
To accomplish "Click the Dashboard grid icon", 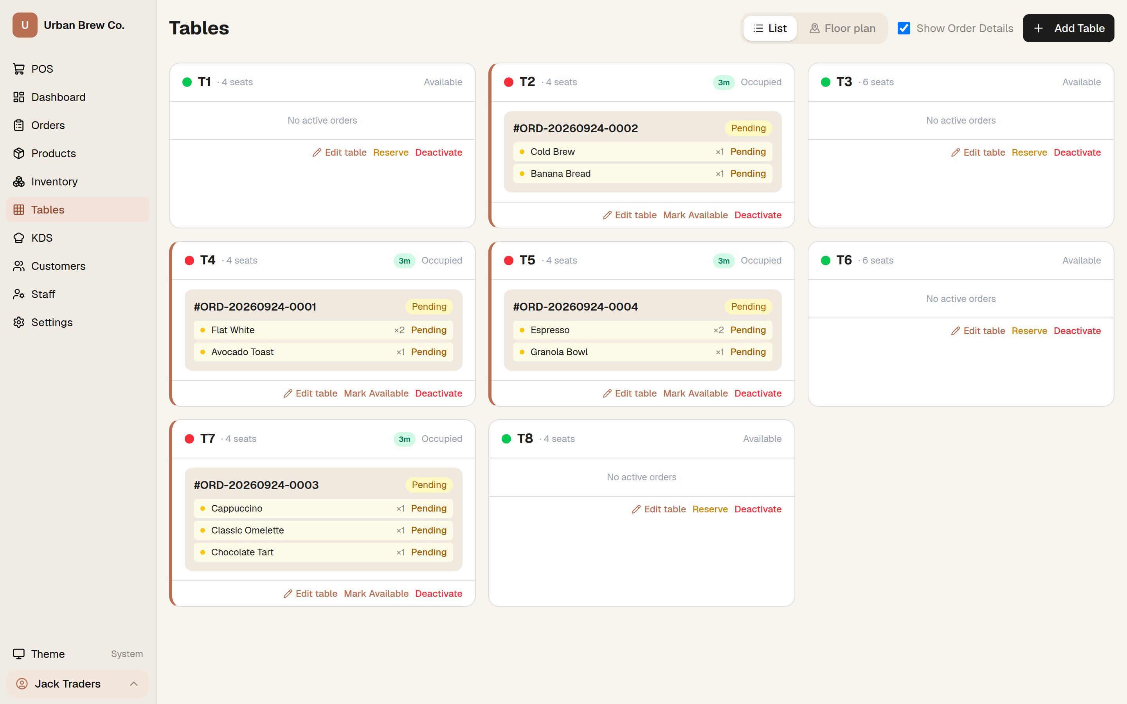I will tap(19, 97).
